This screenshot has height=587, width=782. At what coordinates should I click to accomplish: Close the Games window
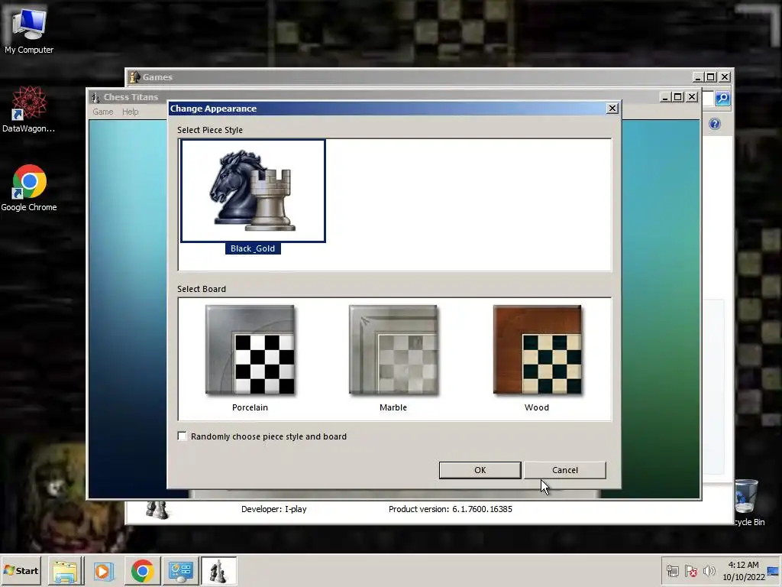click(725, 77)
